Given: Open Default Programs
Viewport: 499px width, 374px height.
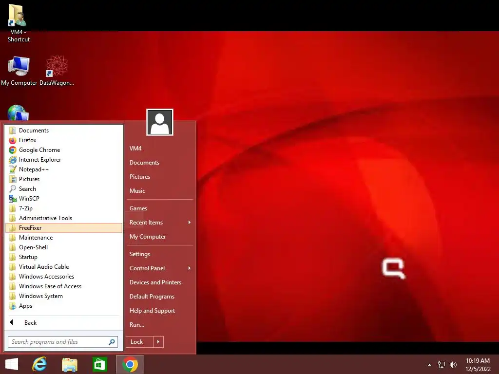Looking at the screenshot, I should tap(160, 297).
